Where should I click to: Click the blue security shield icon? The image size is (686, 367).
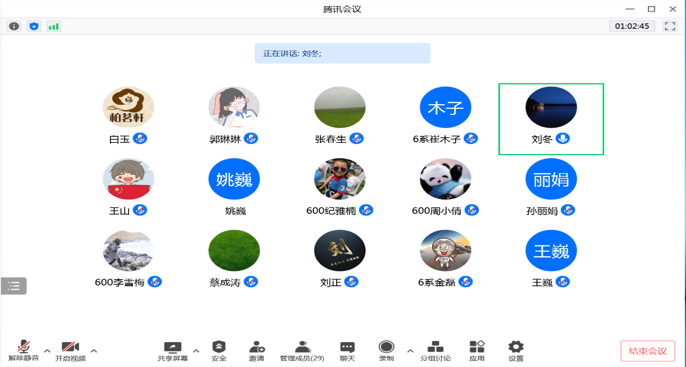pyautogui.click(x=34, y=26)
